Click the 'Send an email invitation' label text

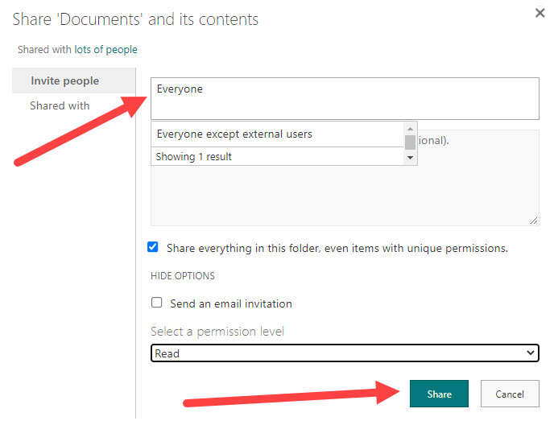[x=231, y=303]
